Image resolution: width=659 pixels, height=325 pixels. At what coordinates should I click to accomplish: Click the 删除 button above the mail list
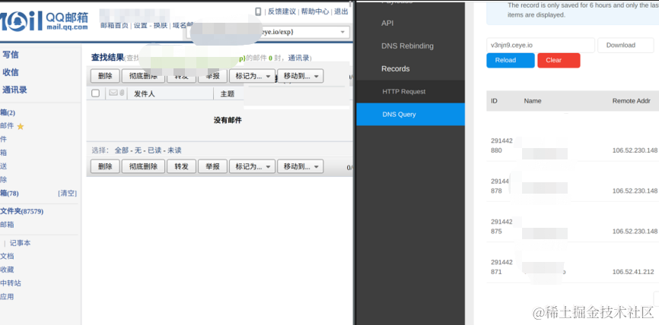pos(105,76)
